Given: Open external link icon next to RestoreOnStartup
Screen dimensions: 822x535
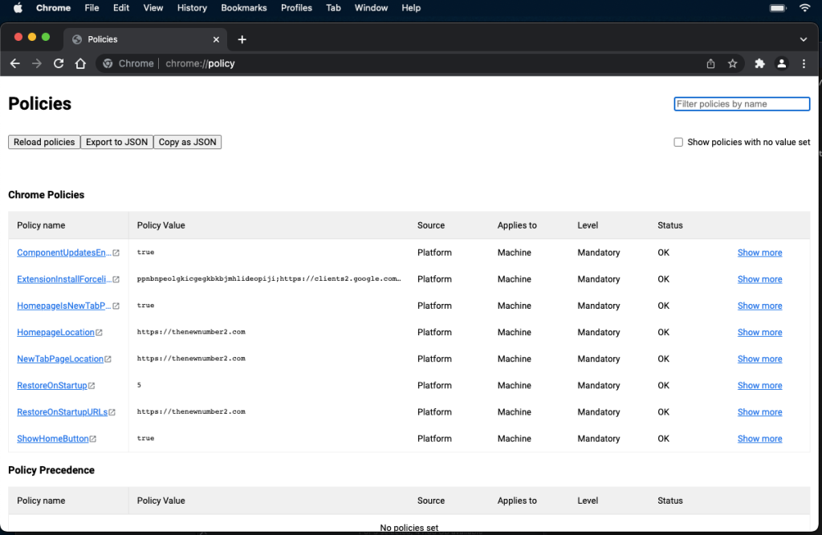Looking at the screenshot, I should (x=92, y=386).
